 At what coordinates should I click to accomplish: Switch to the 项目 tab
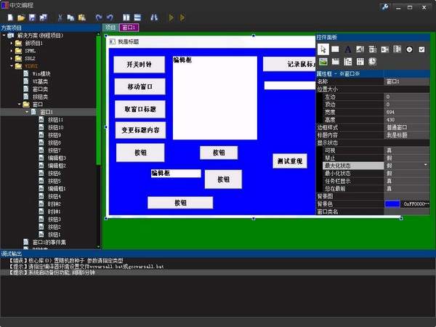pyautogui.click(x=110, y=28)
